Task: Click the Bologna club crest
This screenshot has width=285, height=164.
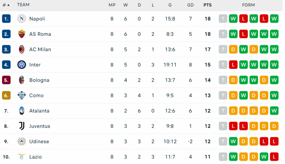Action: [x=22, y=80]
